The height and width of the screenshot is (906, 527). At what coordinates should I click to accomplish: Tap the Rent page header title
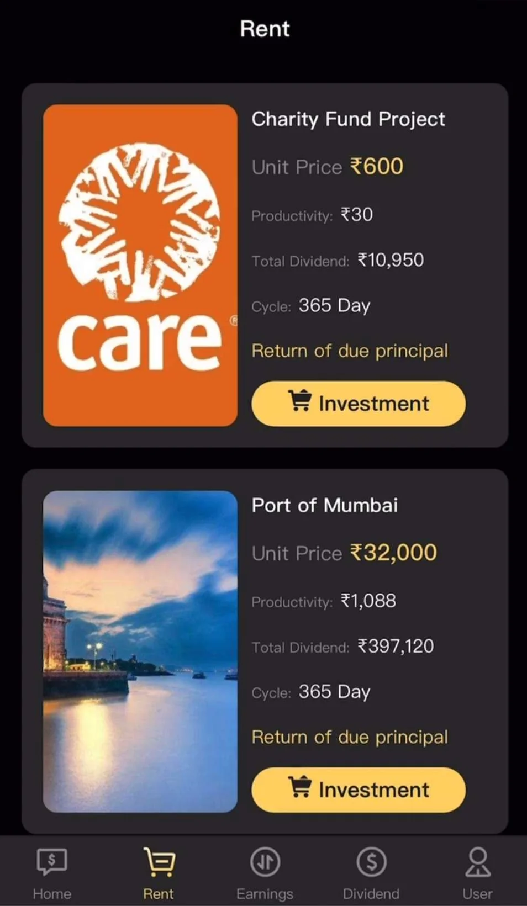click(265, 29)
